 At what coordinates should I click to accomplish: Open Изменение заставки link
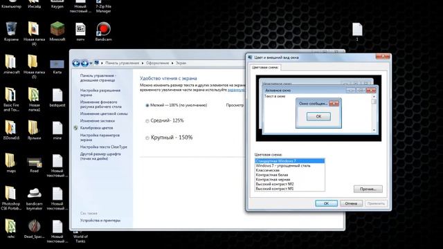(x=98, y=120)
